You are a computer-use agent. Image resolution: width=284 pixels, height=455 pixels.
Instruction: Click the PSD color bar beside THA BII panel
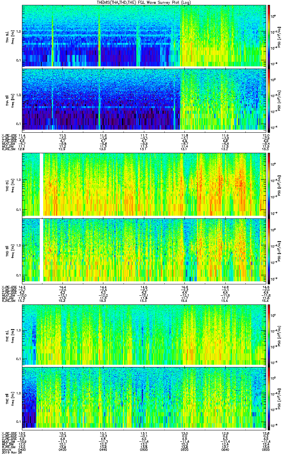tap(269, 100)
